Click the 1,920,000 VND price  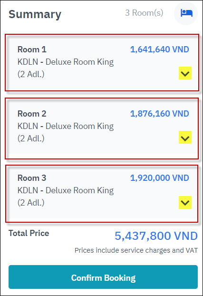[x=159, y=178]
